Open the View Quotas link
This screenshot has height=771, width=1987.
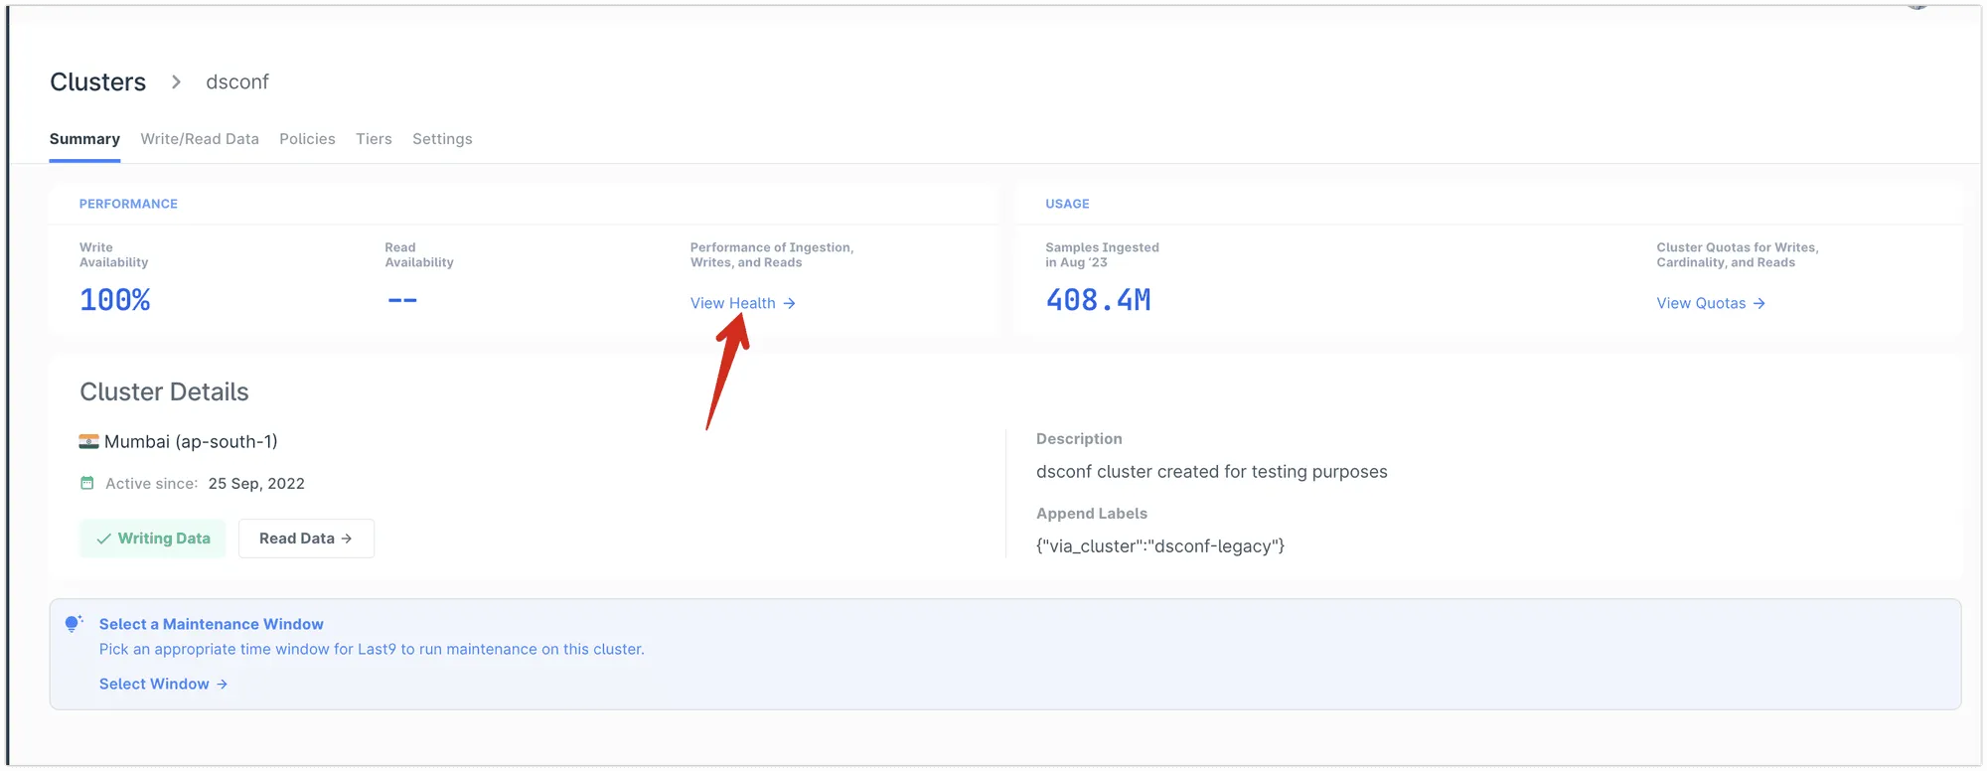[1711, 303]
